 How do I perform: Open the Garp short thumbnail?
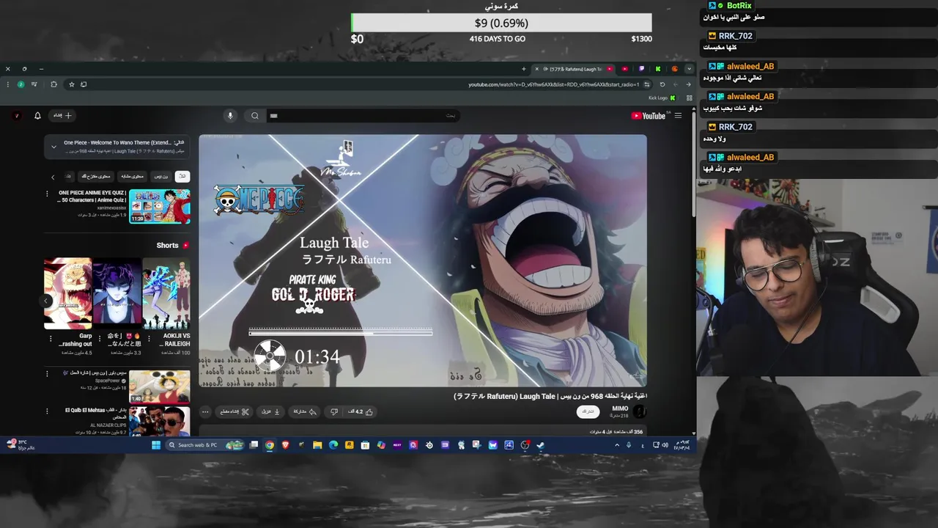pos(68,293)
